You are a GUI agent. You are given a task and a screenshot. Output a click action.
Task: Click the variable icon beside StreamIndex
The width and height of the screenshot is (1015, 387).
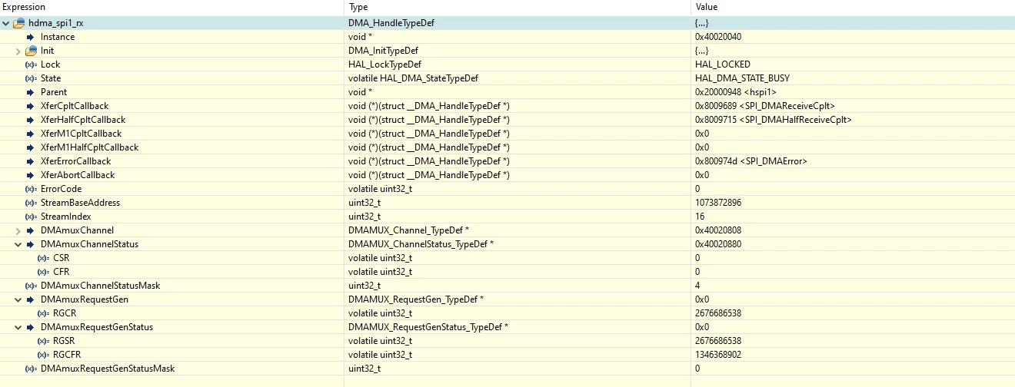31,217
